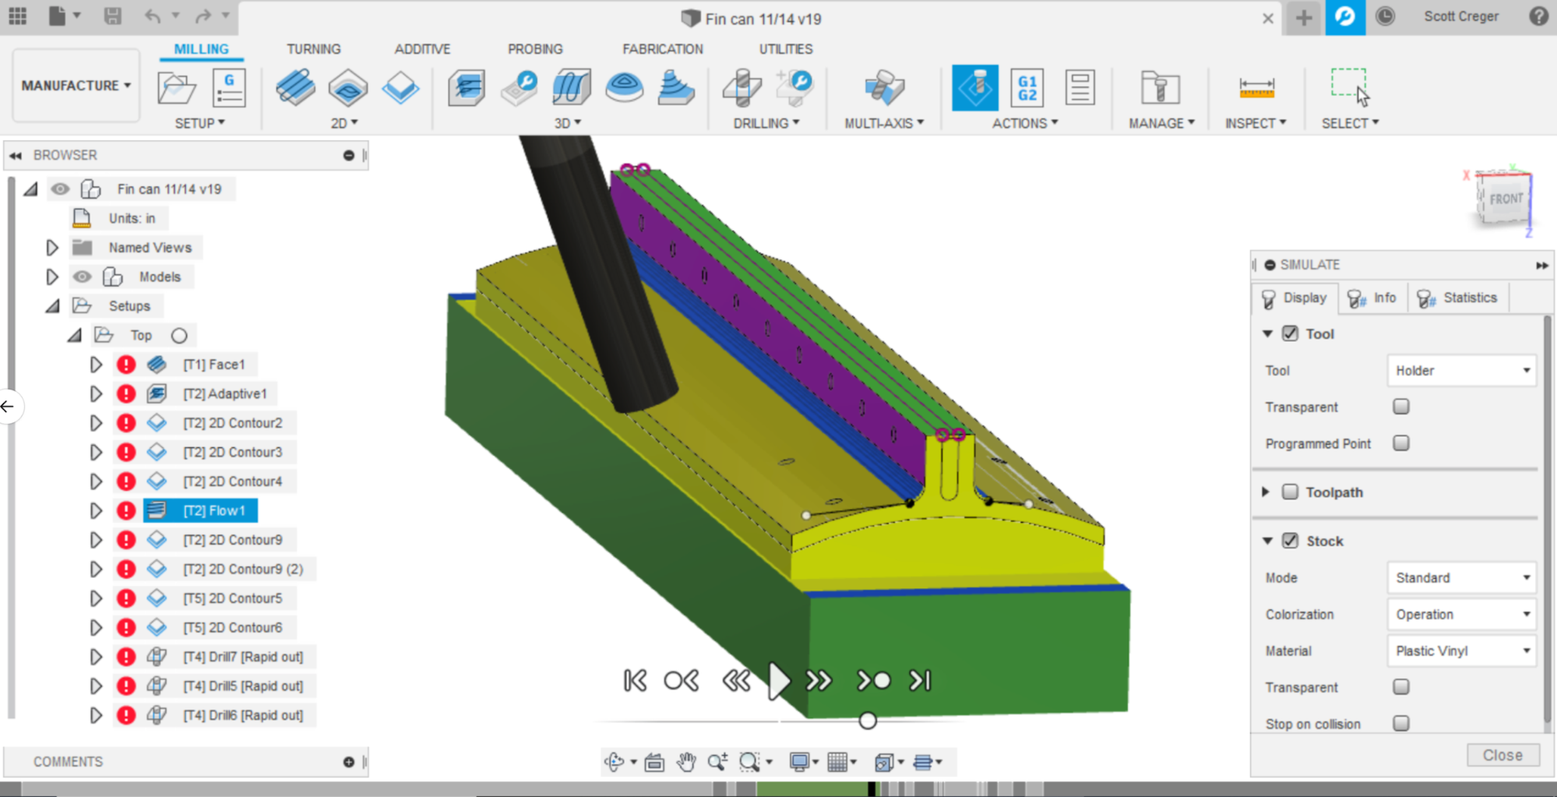Select the Measure tool under Inspect
The image size is (1557, 797).
pyautogui.click(x=1256, y=88)
